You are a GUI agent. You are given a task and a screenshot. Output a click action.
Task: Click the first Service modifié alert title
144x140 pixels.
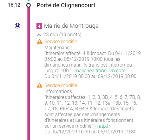61,41
